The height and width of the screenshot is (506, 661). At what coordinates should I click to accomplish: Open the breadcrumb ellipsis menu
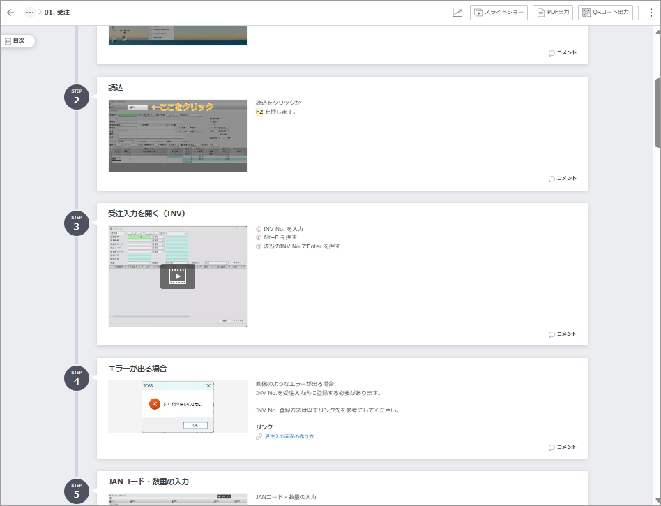pos(29,13)
